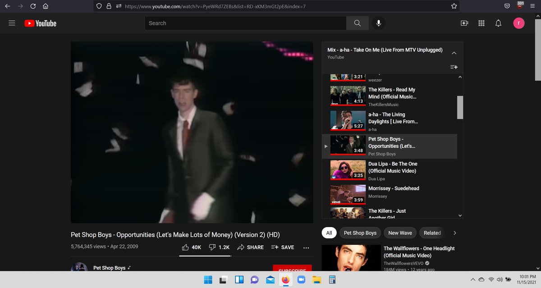This screenshot has height=288, width=541.
Task: Open the clock and date flyout
Action: click(527, 280)
